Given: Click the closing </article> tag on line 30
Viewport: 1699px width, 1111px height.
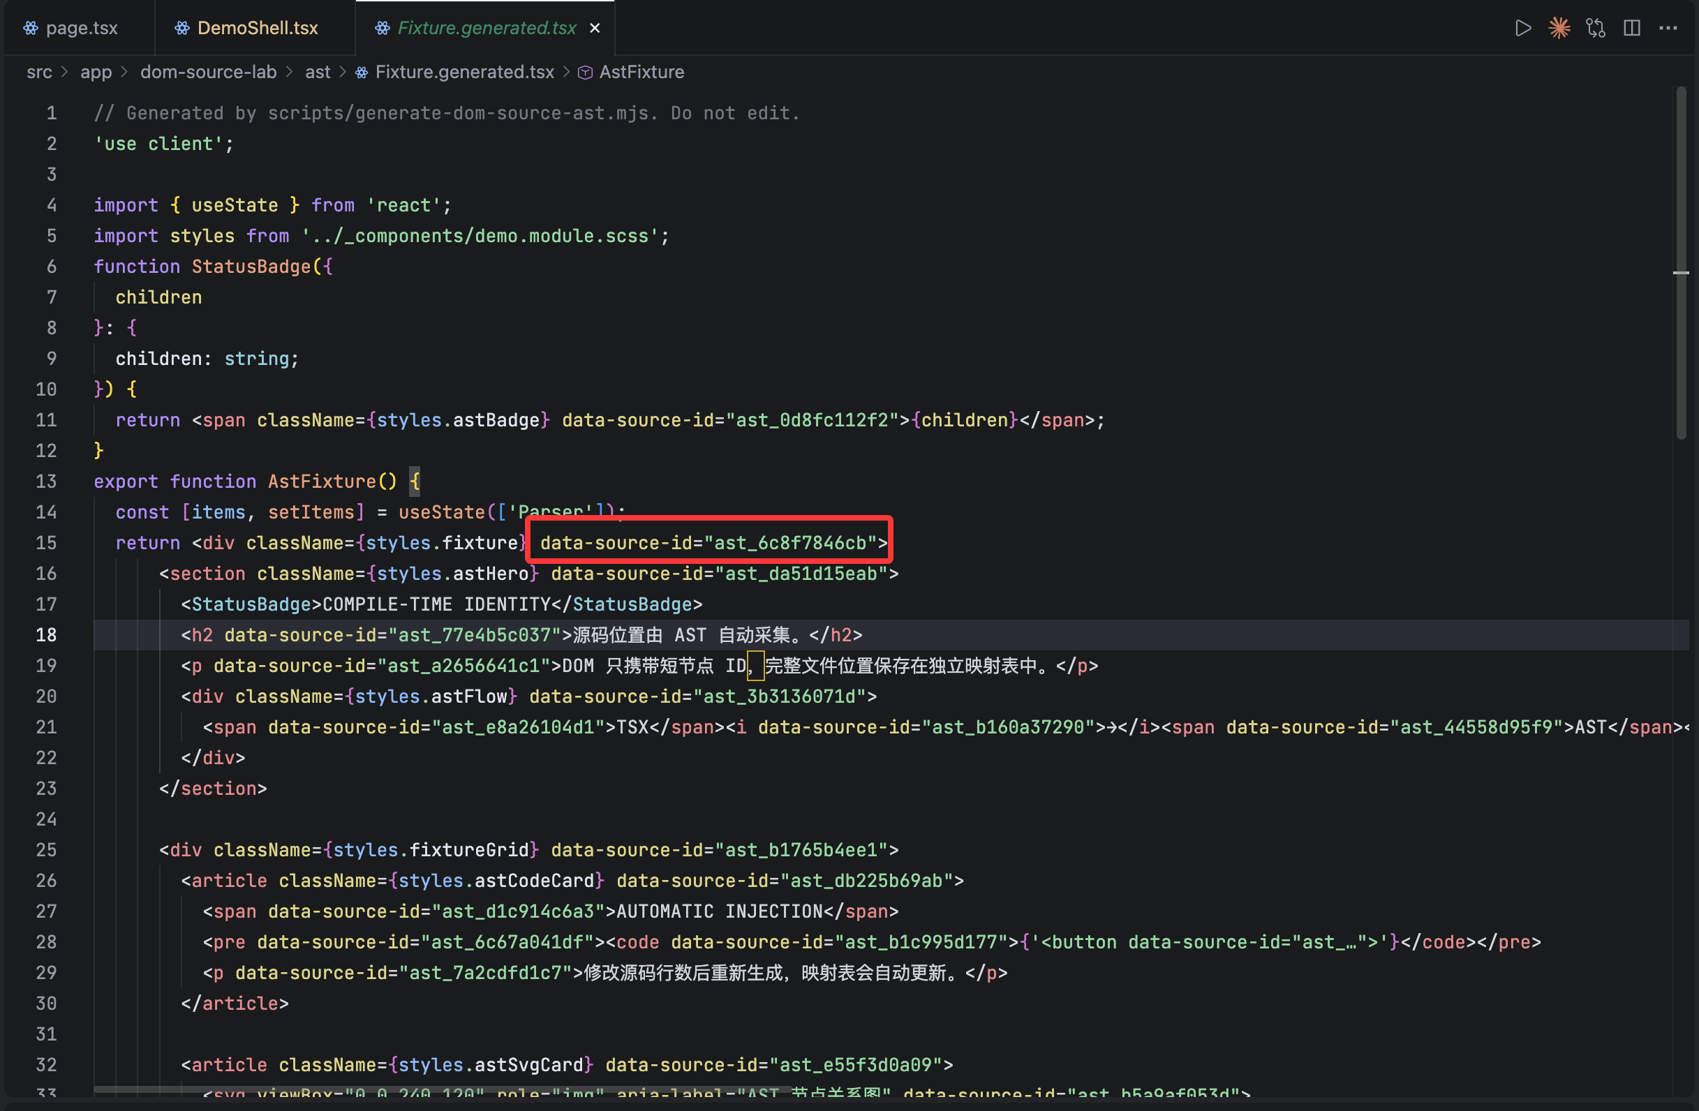Looking at the screenshot, I should click(x=235, y=1004).
